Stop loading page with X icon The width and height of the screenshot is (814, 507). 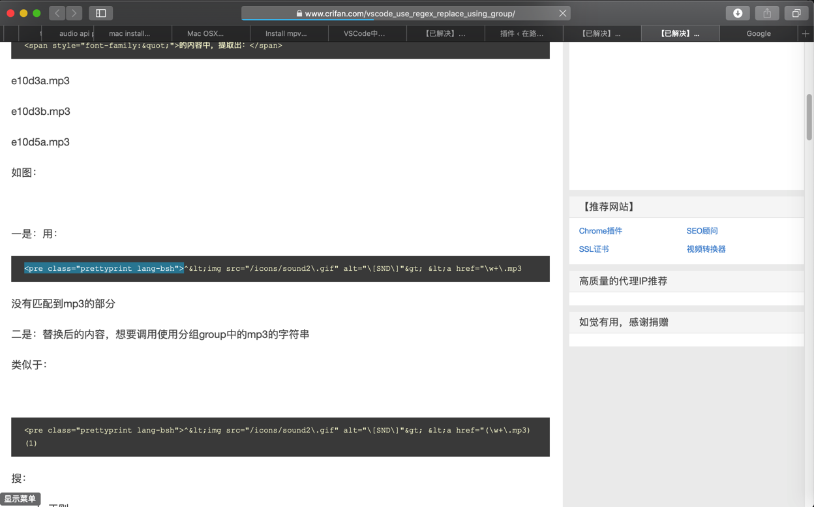pyautogui.click(x=562, y=13)
